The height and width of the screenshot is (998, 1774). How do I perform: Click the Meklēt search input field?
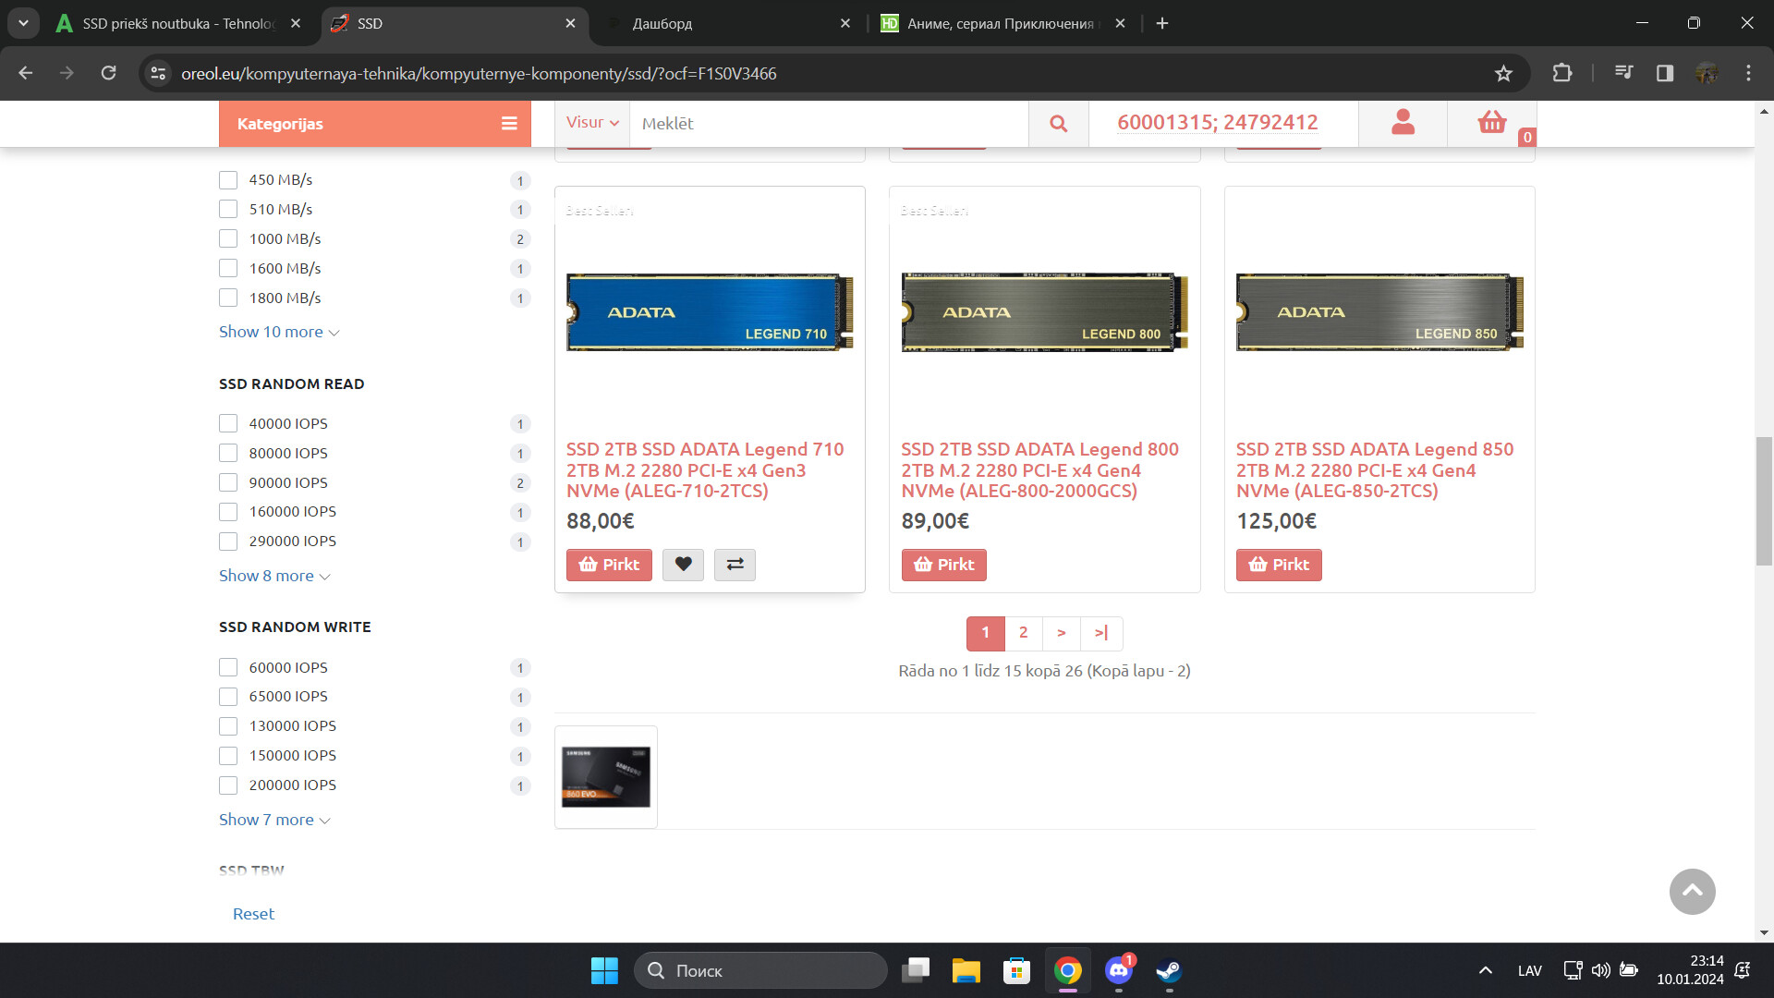point(827,124)
